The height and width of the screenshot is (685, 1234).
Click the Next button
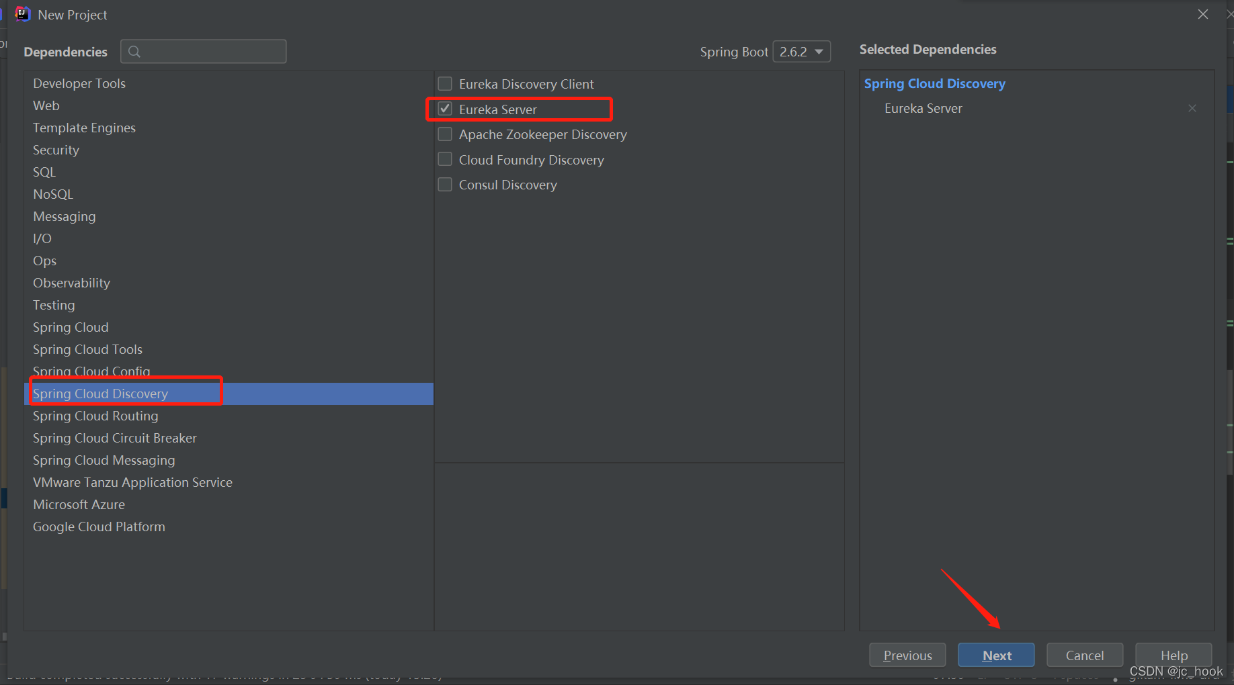tap(996, 655)
